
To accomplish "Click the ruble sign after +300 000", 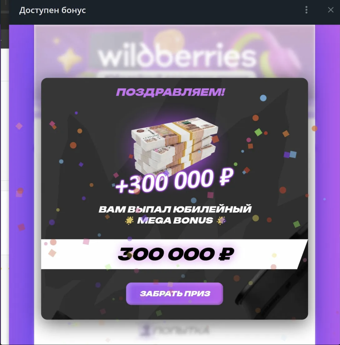I will pyautogui.click(x=226, y=177).
